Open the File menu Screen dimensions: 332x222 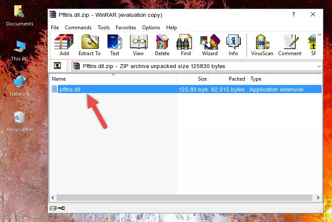point(55,28)
